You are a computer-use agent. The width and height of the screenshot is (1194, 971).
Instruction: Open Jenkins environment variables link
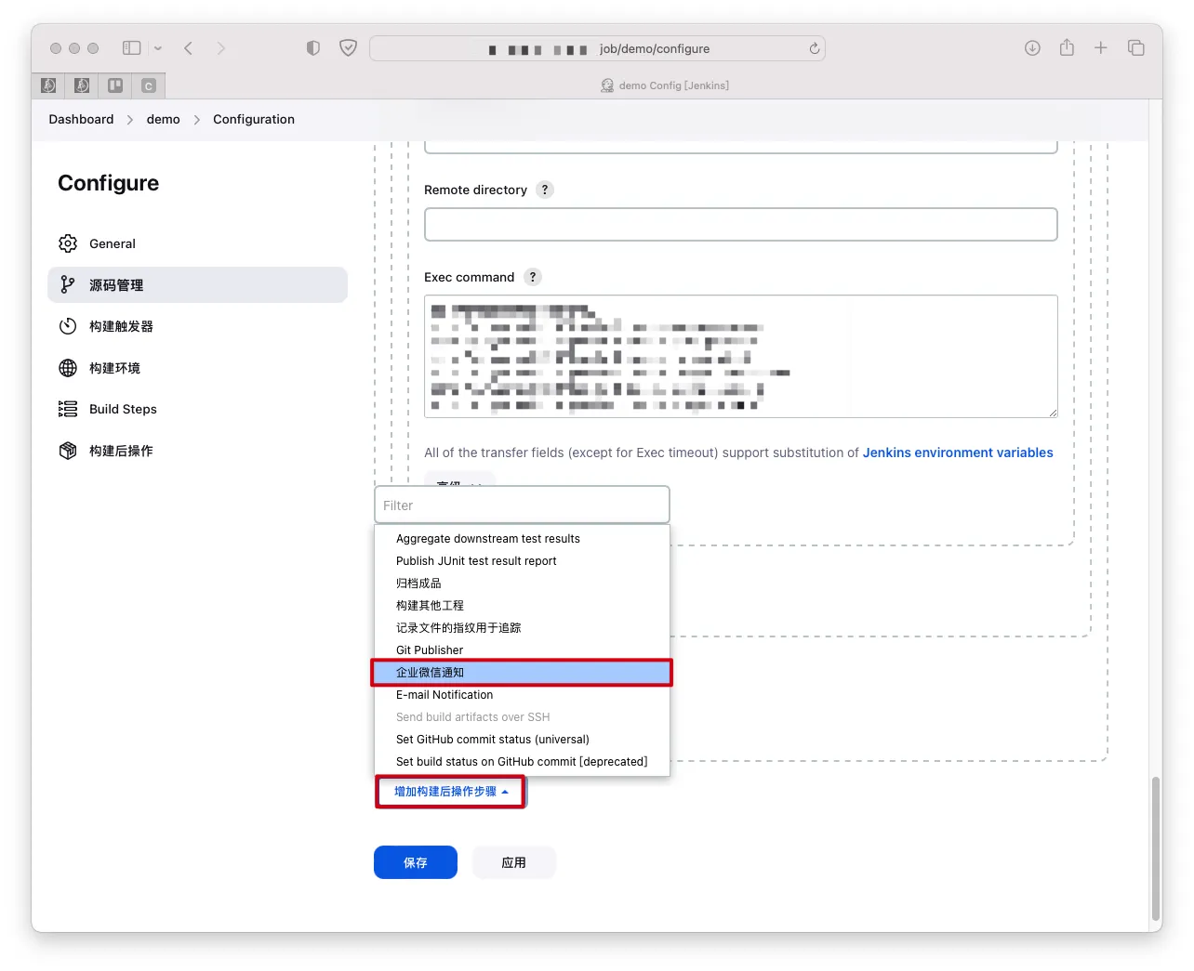click(x=957, y=453)
